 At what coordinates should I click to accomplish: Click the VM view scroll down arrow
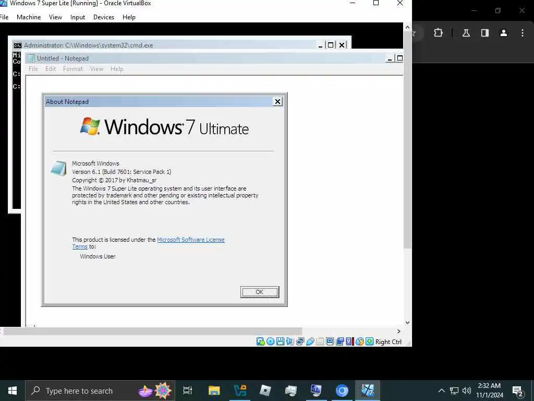point(407,322)
